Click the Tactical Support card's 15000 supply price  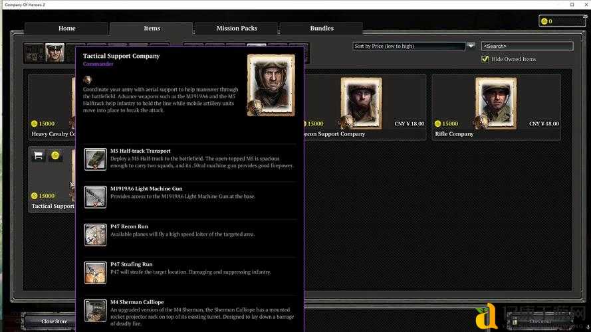pos(43,196)
